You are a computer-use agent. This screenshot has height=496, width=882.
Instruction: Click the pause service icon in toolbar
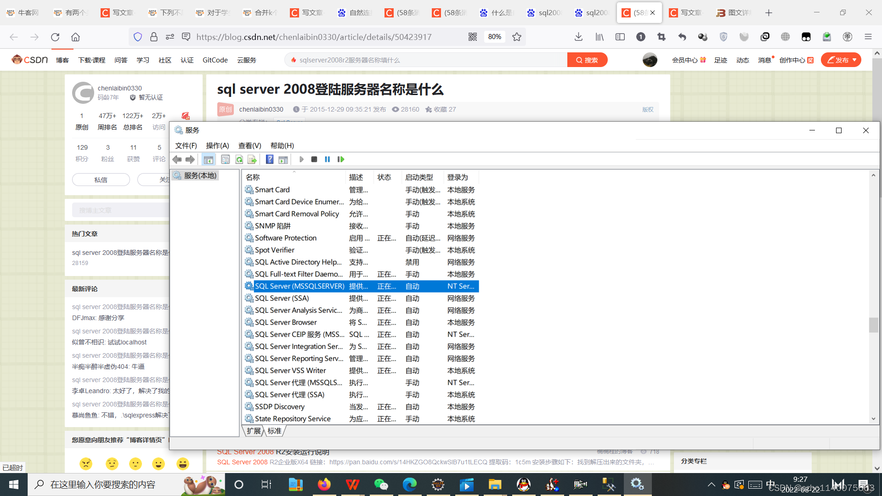327,159
